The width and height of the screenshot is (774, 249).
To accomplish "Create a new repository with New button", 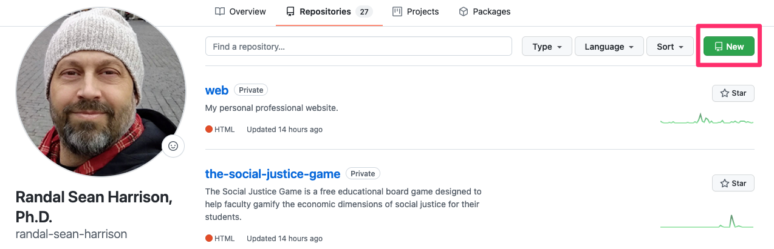I will [x=728, y=47].
